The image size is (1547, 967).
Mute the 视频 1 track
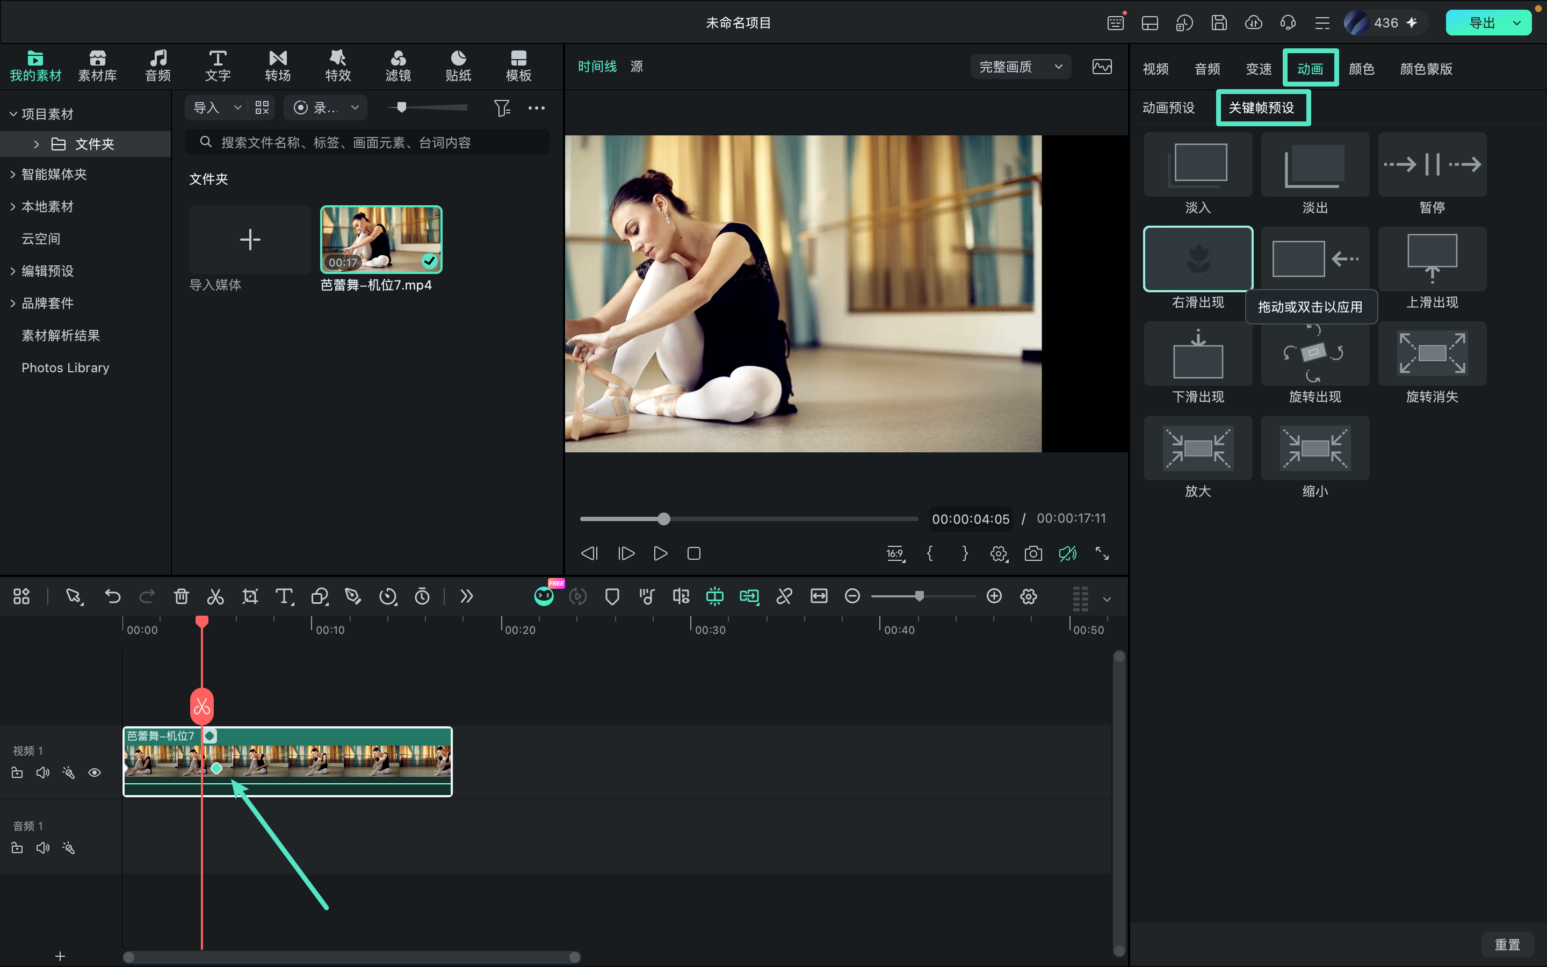pos(43,773)
